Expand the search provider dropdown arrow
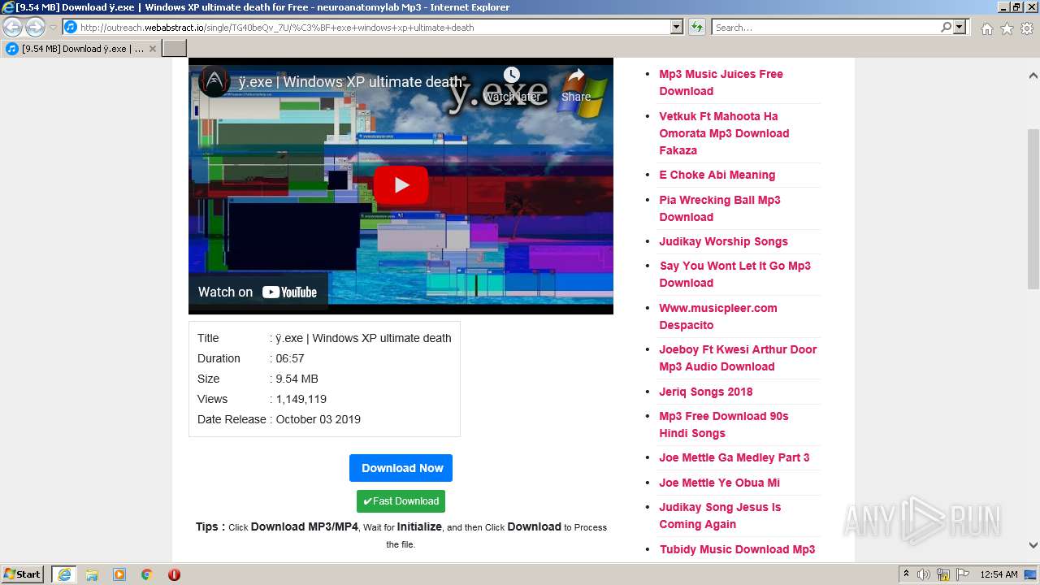This screenshot has width=1040, height=585. tap(960, 27)
